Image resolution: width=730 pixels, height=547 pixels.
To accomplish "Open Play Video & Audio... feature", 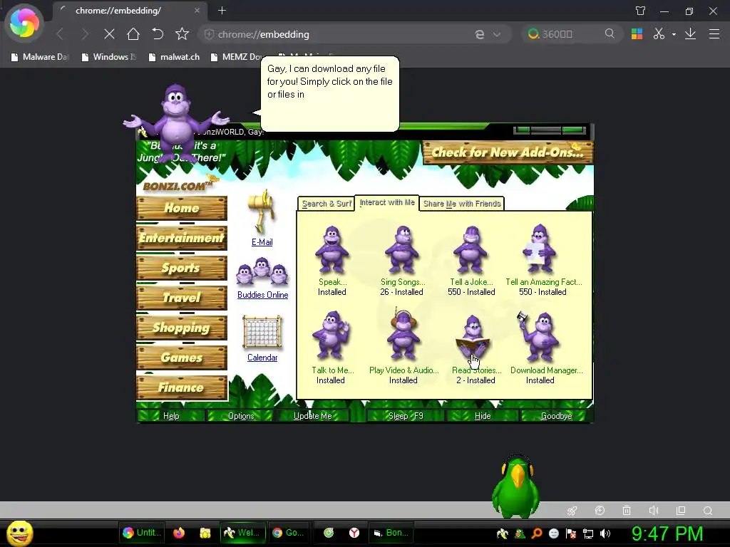I will point(403,335).
